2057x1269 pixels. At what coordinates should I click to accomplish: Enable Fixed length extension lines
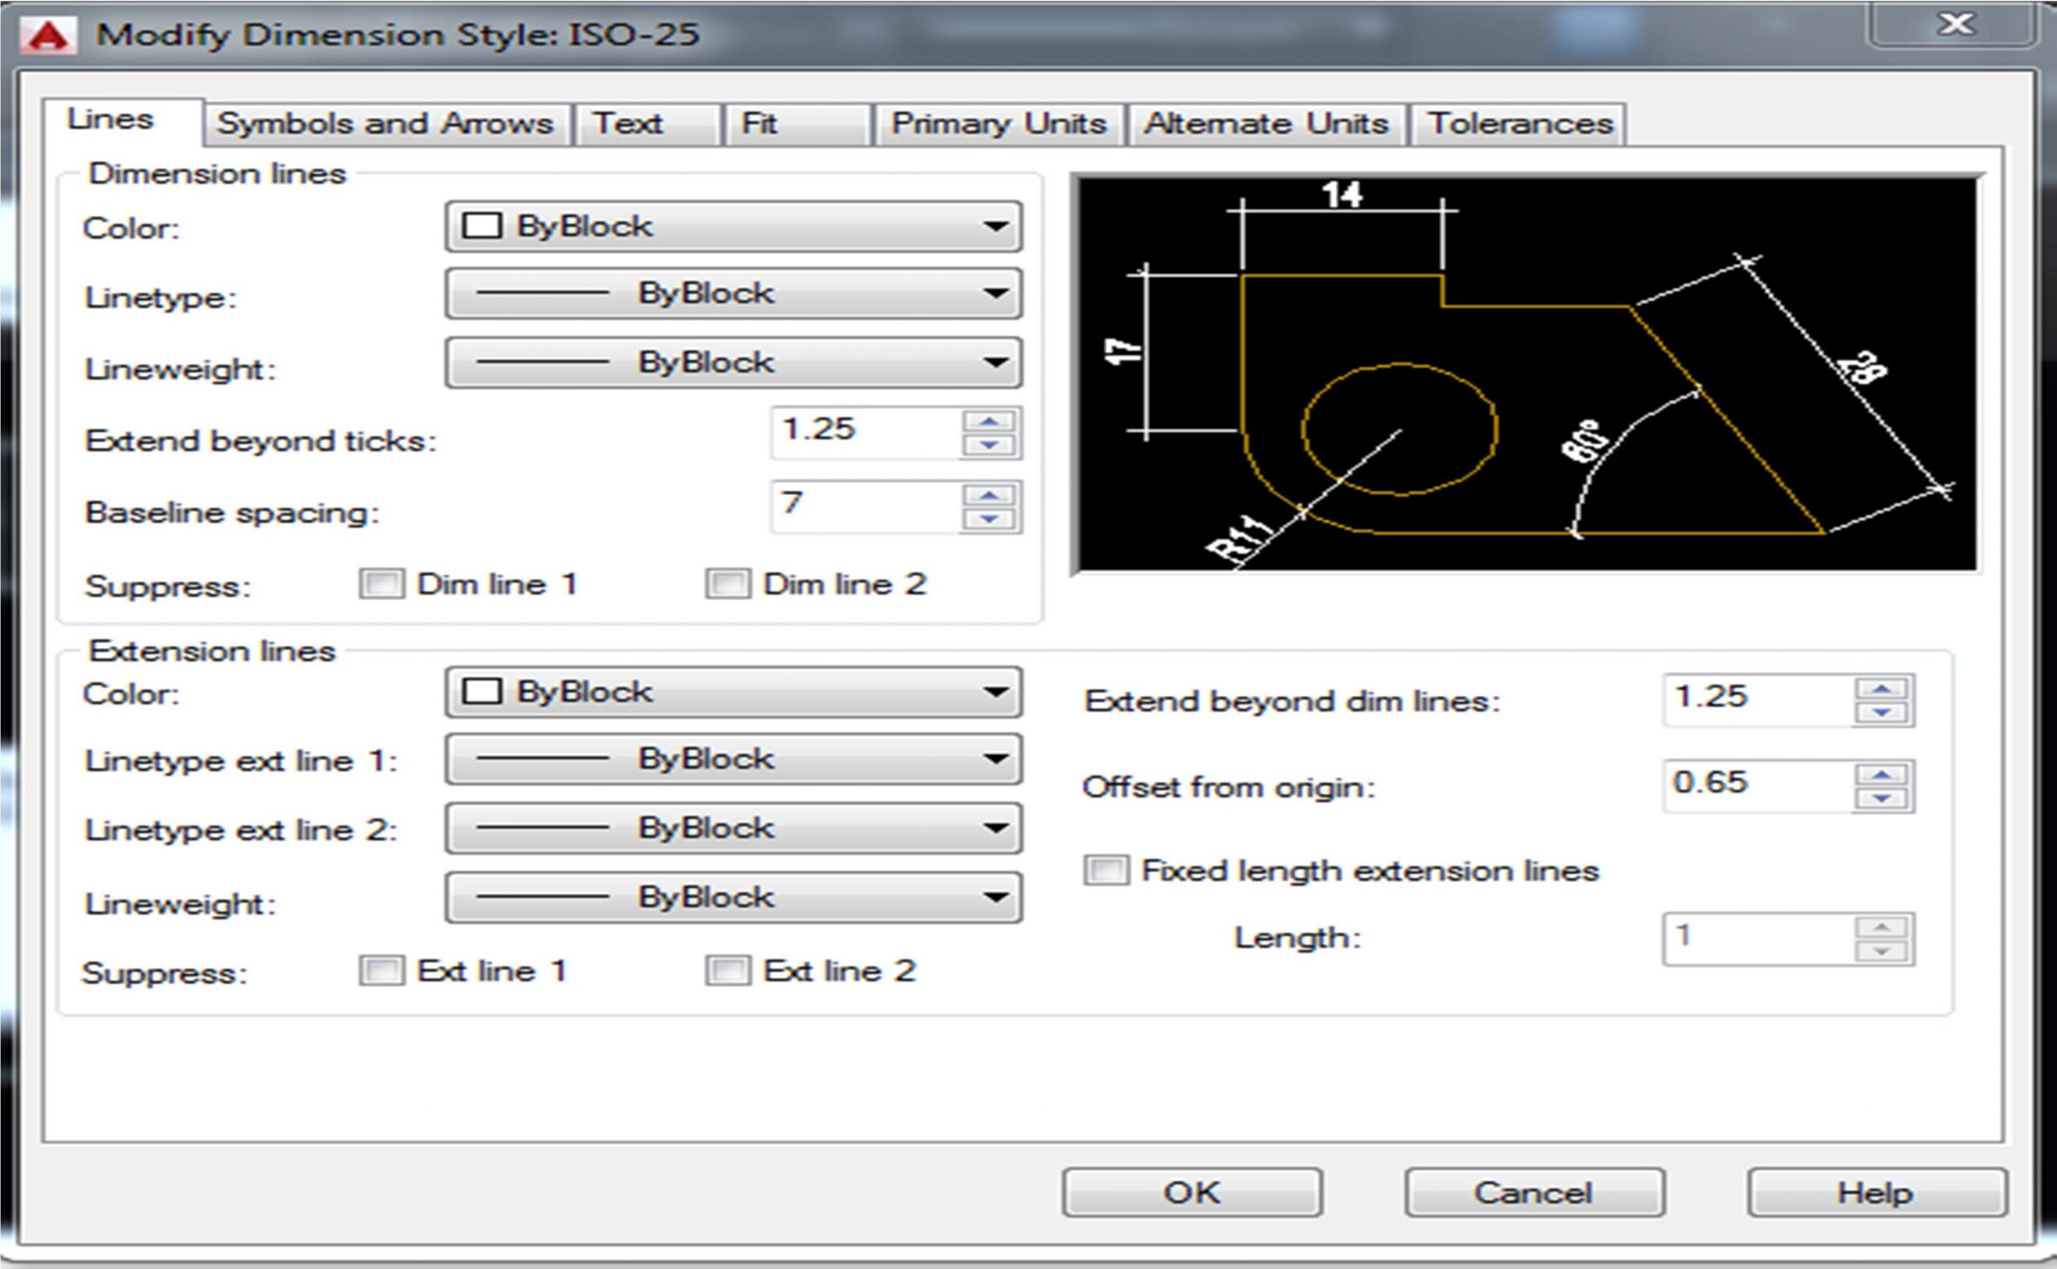coord(1106,870)
